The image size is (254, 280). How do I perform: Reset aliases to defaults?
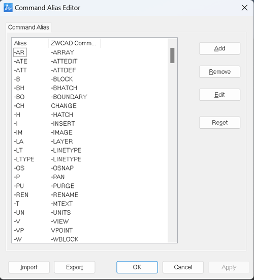click(x=219, y=123)
